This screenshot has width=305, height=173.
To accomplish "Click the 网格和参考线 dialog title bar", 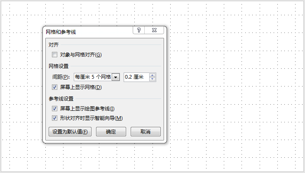I will (x=87, y=32).
